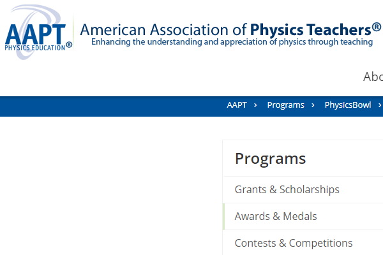Open the PhysicsBowl breadcrumb link
Image resolution: width=383 pixels, height=255 pixels.
(348, 105)
